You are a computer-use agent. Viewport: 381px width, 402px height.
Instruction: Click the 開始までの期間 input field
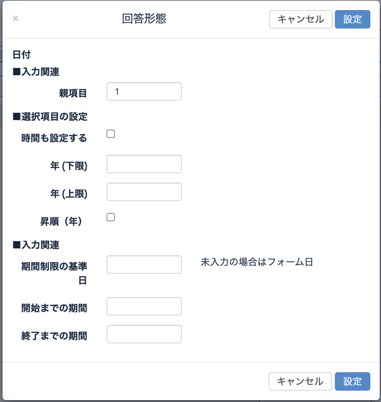coord(144,306)
